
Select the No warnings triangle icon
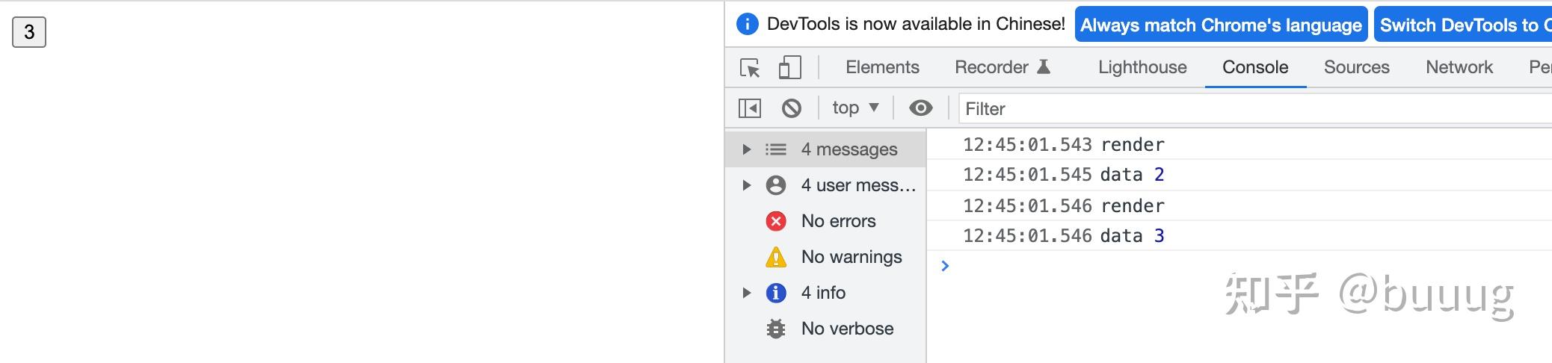tap(776, 257)
